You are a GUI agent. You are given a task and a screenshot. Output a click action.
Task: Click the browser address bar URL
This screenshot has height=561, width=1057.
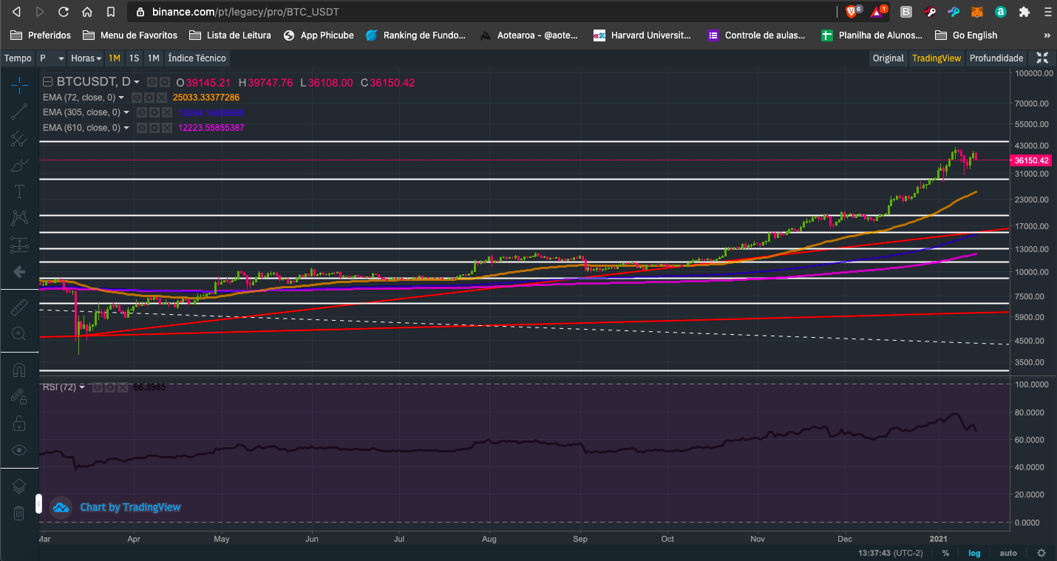(246, 12)
